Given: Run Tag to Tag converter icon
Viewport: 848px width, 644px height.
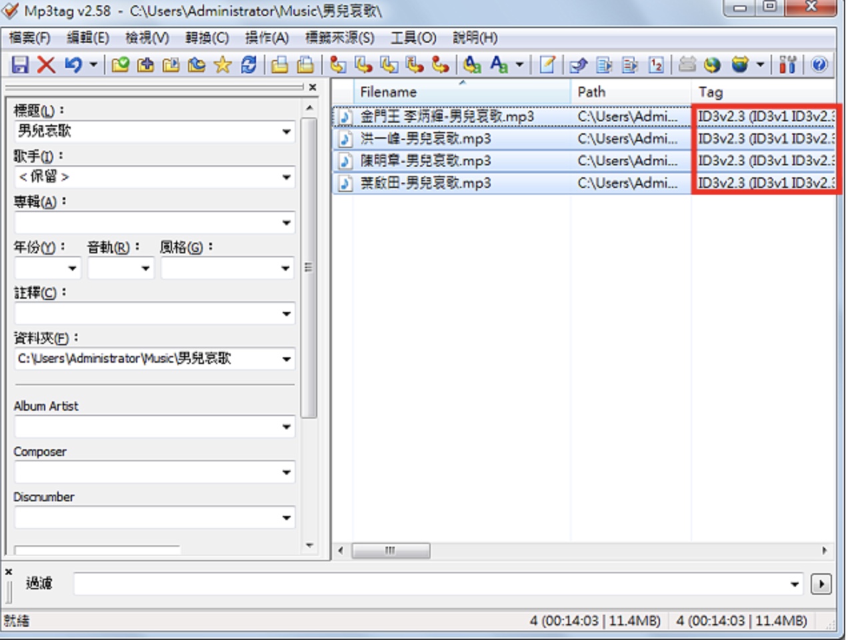Looking at the screenshot, I should (440, 65).
